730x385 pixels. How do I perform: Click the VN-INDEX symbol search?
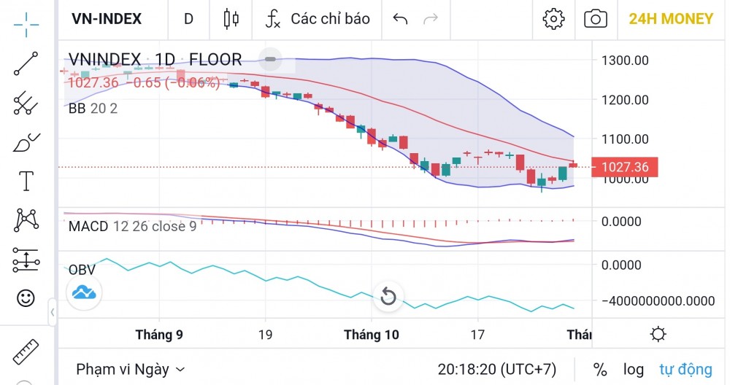click(x=107, y=19)
